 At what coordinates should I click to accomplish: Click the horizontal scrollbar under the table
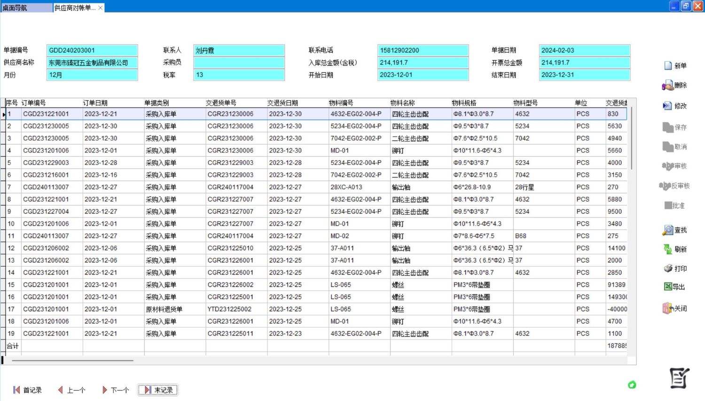click(x=73, y=361)
